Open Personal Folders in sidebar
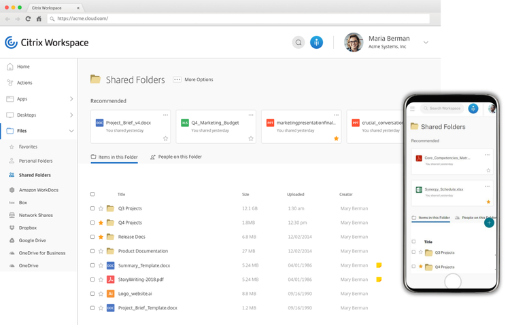 [35, 161]
